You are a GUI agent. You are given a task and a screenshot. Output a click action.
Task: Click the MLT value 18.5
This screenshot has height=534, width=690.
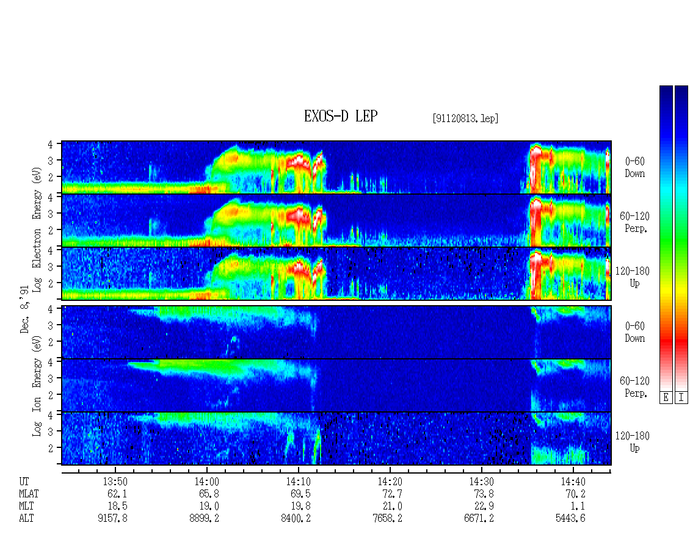click(x=117, y=507)
